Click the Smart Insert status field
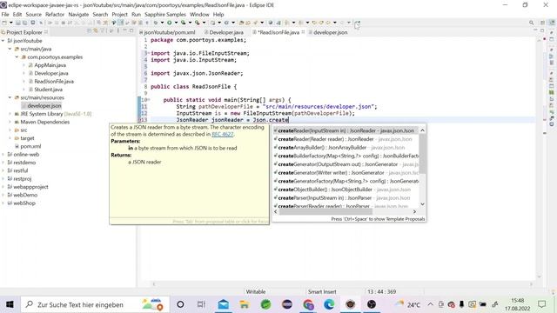Viewport: 557px width, 313px height. pos(322,292)
